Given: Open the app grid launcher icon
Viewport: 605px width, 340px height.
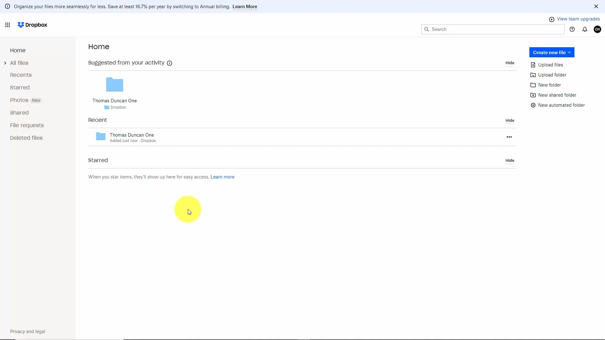Looking at the screenshot, I should [x=8, y=25].
